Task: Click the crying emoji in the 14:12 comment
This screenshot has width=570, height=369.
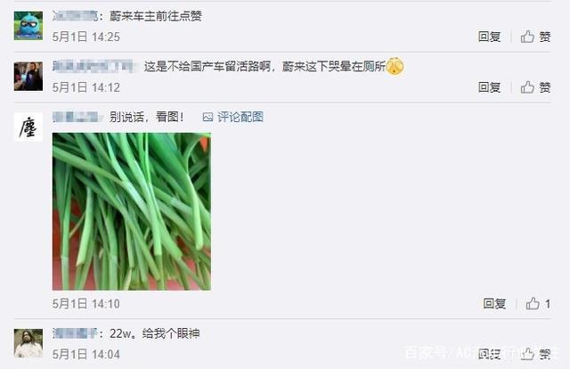Action: click(x=395, y=66)
